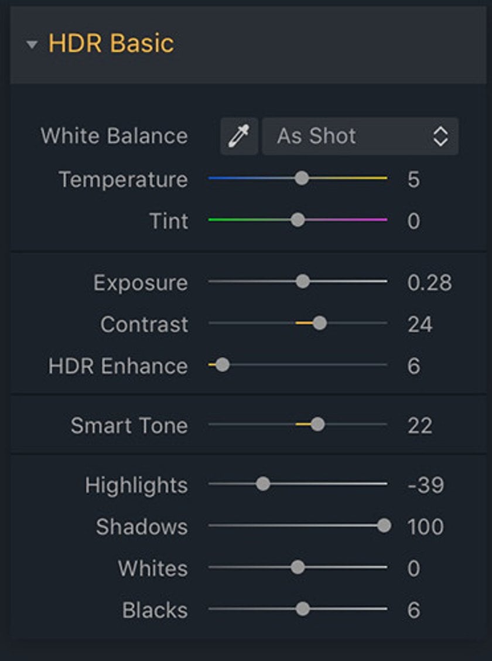Image resolution: width=492 pixels, height=661 pixels.
Task: Click the HDR Basic panel title
Action: tap(111, 43)
